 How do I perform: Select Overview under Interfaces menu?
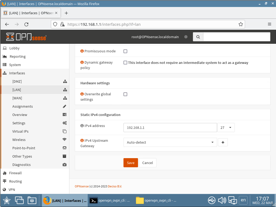coord(20,115)
